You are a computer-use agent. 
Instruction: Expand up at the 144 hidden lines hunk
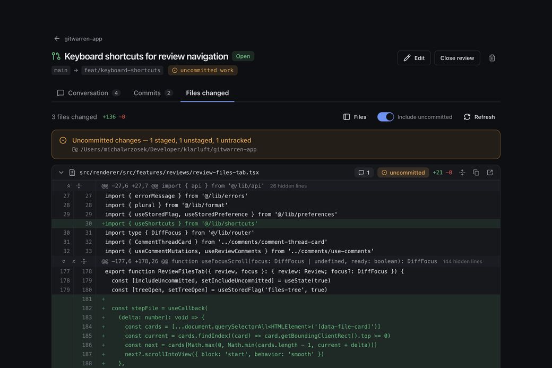[x=74, y=261]
